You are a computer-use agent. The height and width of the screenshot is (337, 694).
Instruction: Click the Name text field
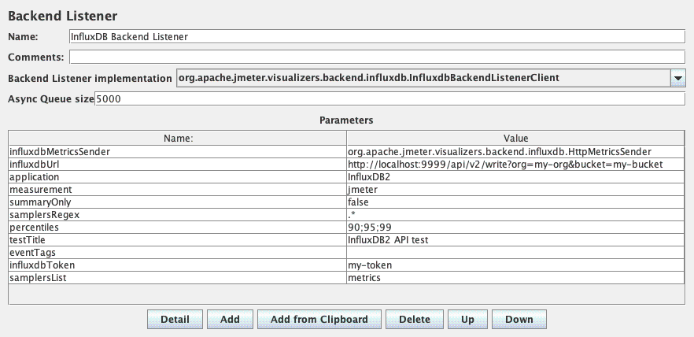[x=377, y=36]
